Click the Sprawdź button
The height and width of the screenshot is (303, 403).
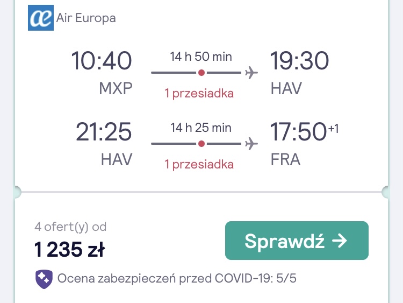(x=297, y=241)
